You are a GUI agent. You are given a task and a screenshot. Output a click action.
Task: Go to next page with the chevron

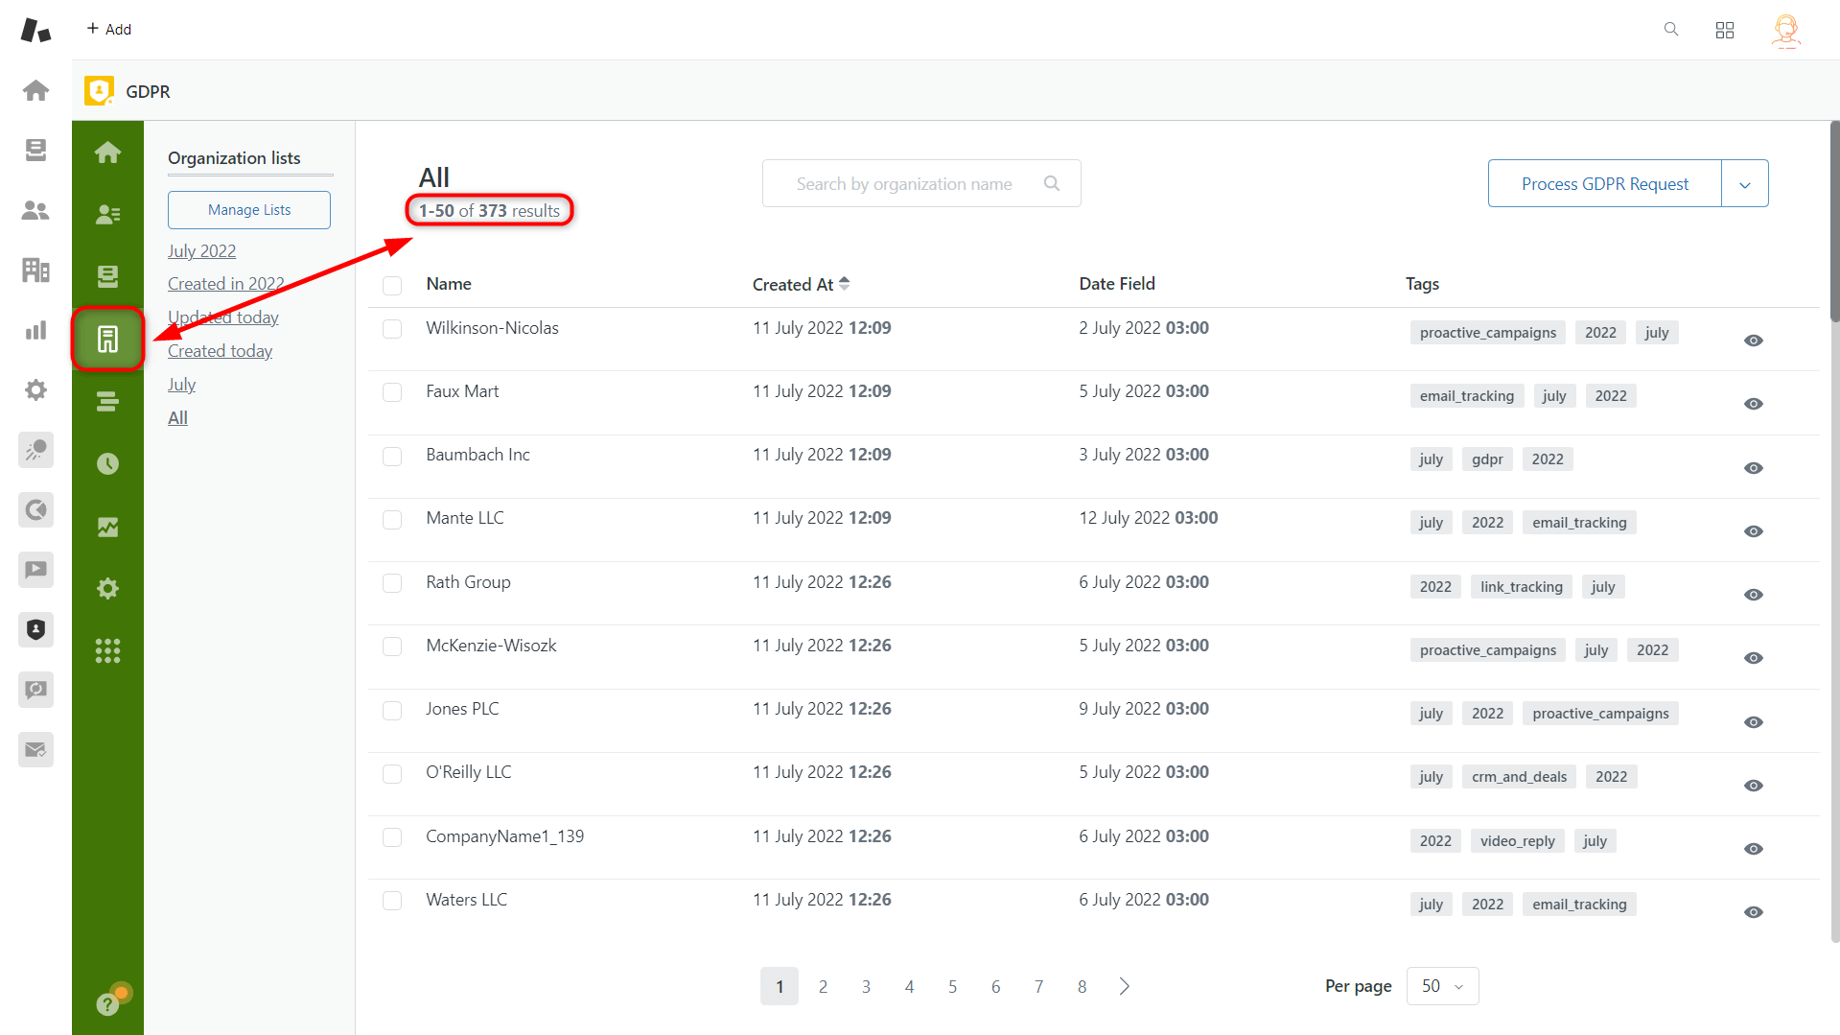pyautogui.click(x=1125, y=986)
